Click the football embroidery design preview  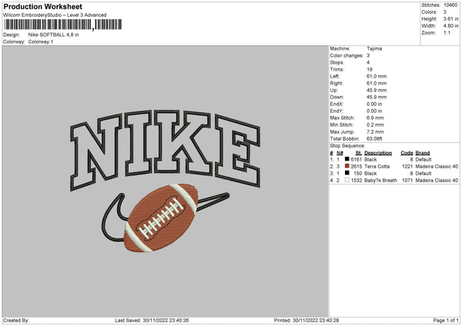pyautogui.click(x=161, y=218)
